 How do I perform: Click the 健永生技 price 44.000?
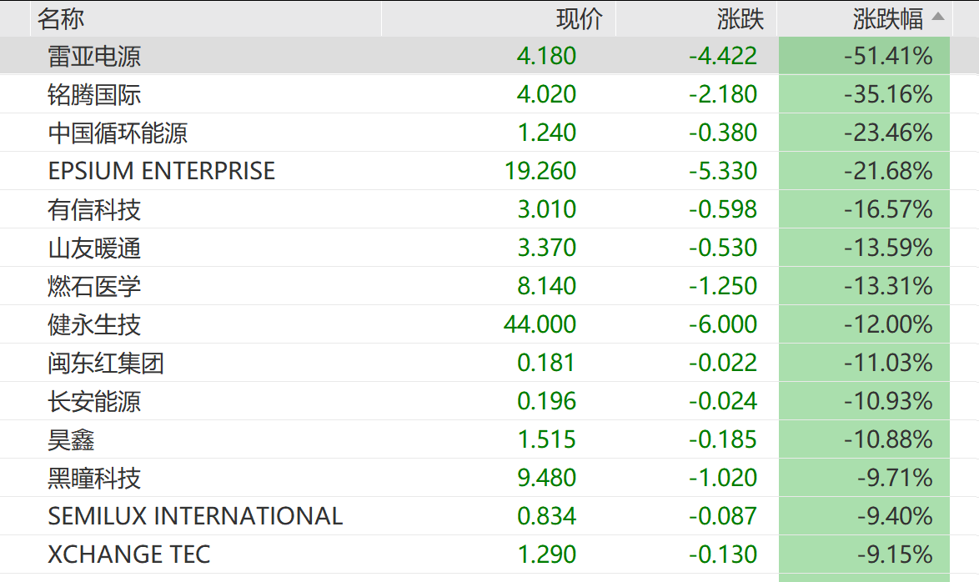[540, 324]
